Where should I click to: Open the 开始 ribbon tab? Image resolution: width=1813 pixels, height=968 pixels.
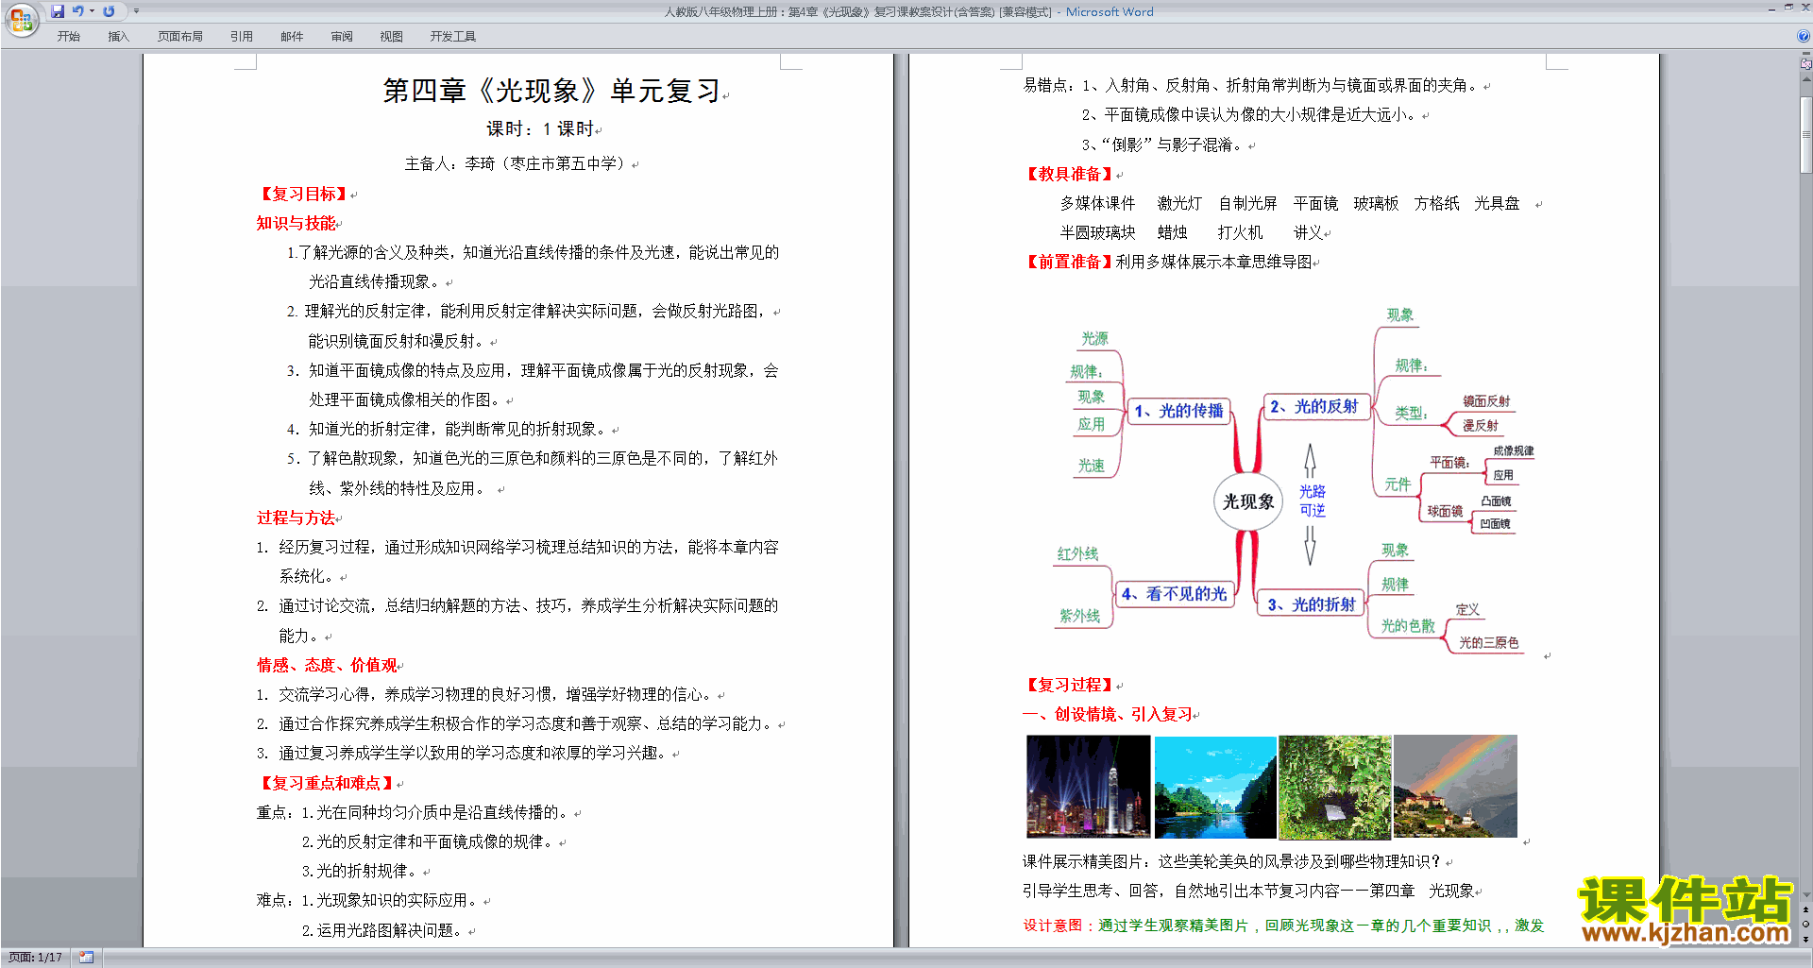(x=68, y=37)
